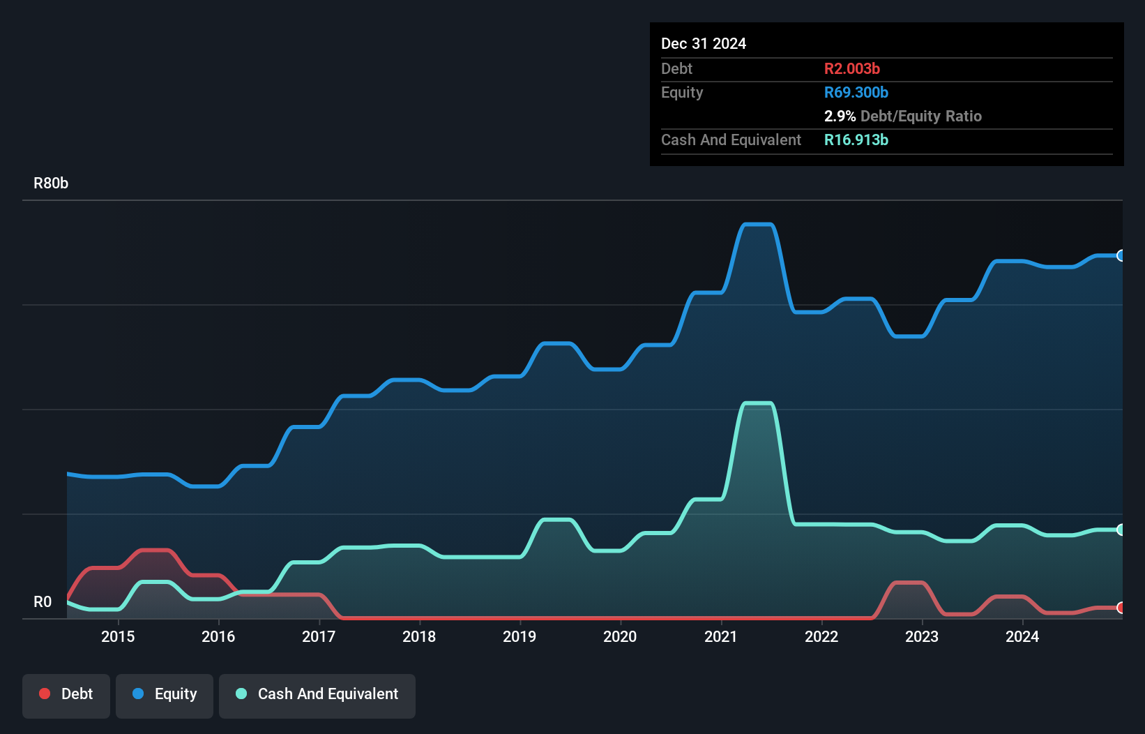Click the R16.913b cash value

856,140
